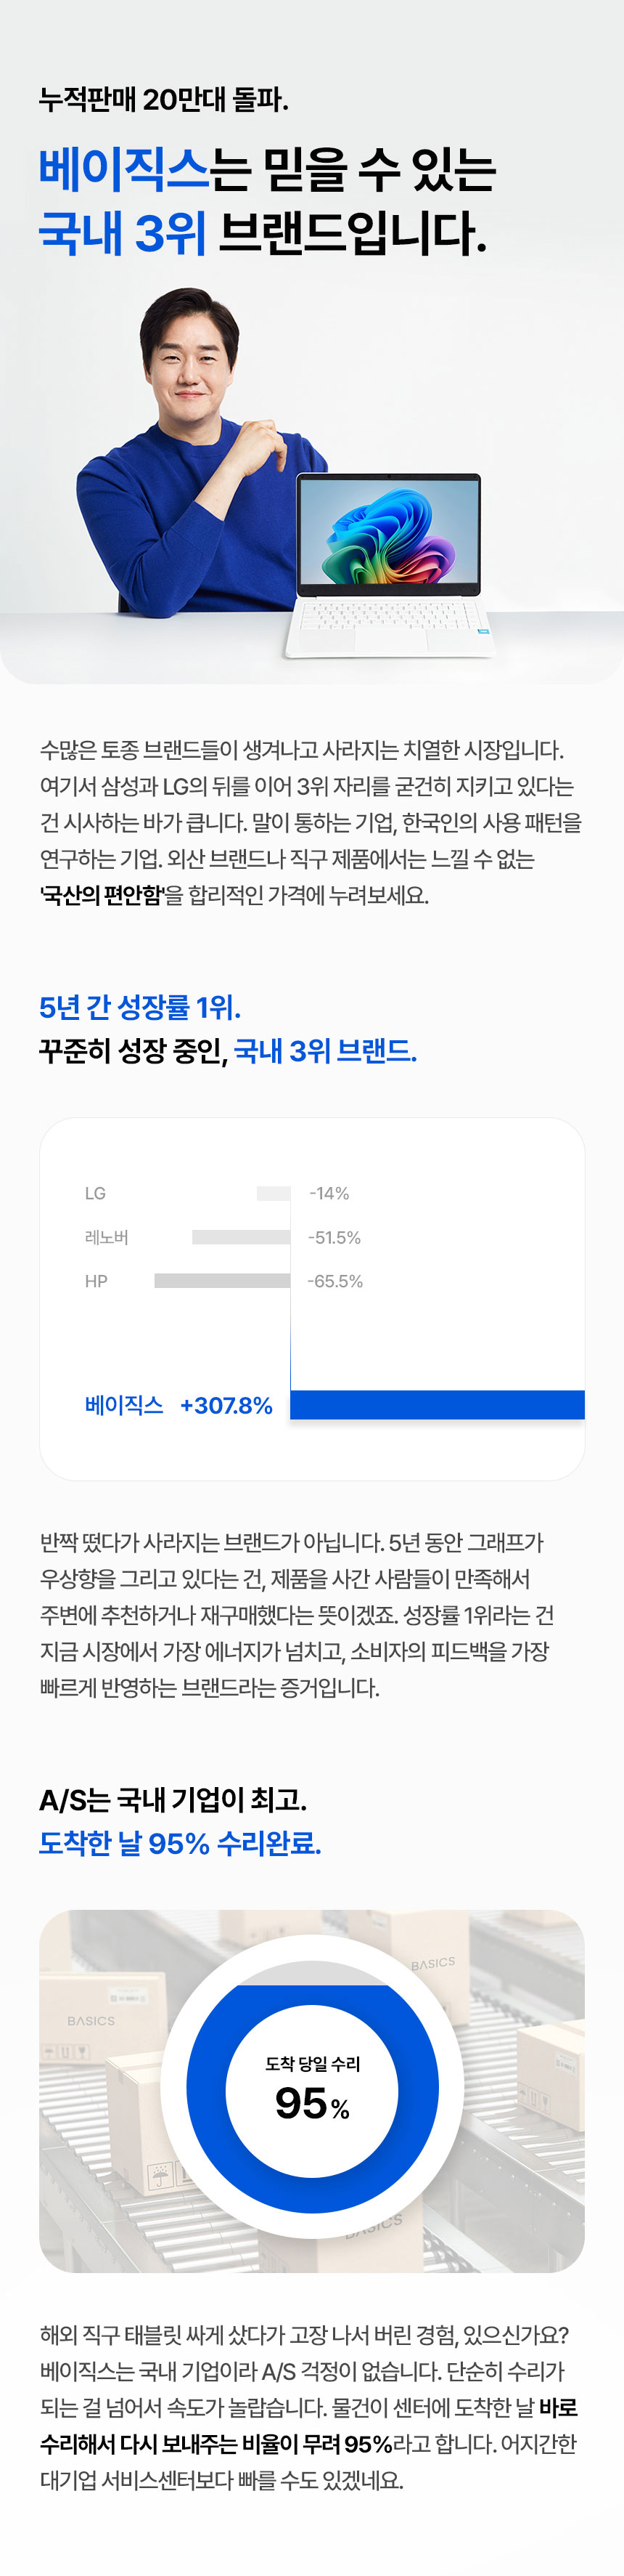Click the gray 레노버 bar in chart
Screen dimensions: 624x2576
pyautogui.click(x=241, y=1237)
